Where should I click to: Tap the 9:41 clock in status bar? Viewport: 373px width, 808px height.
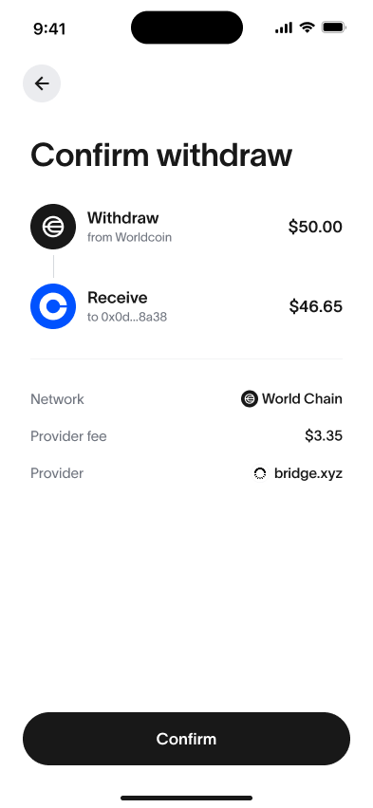coord(49,28)
